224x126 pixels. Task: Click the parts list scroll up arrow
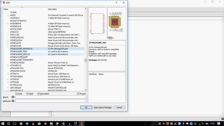tap(85, 9)
